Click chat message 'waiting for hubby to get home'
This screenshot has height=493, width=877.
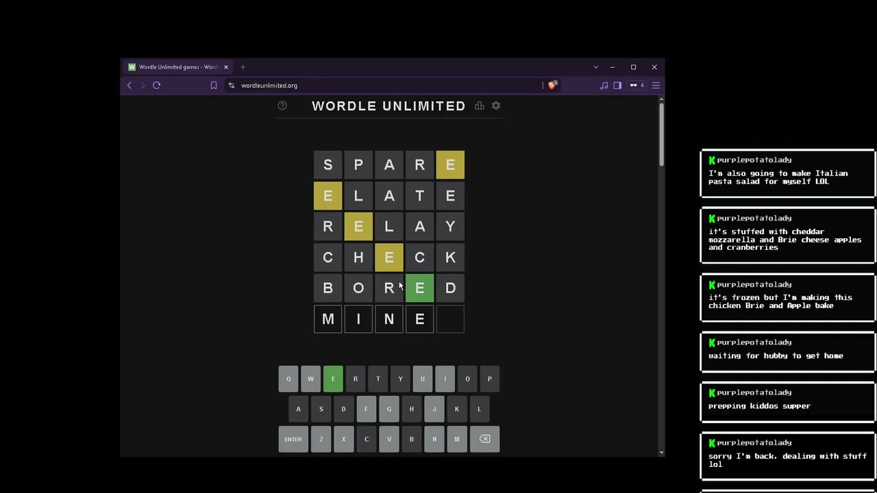point(776,356)
